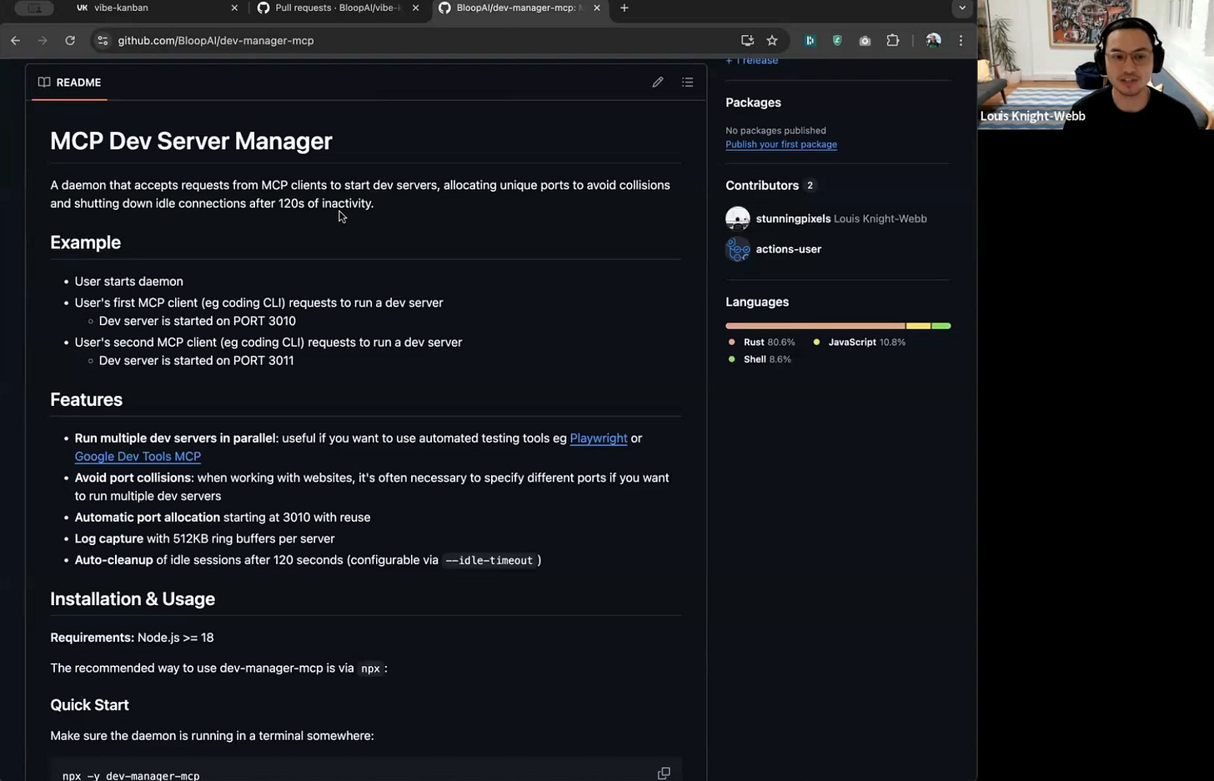
Task: Click the blue extension icon in toolbar
Action: (x=810, y=40)
